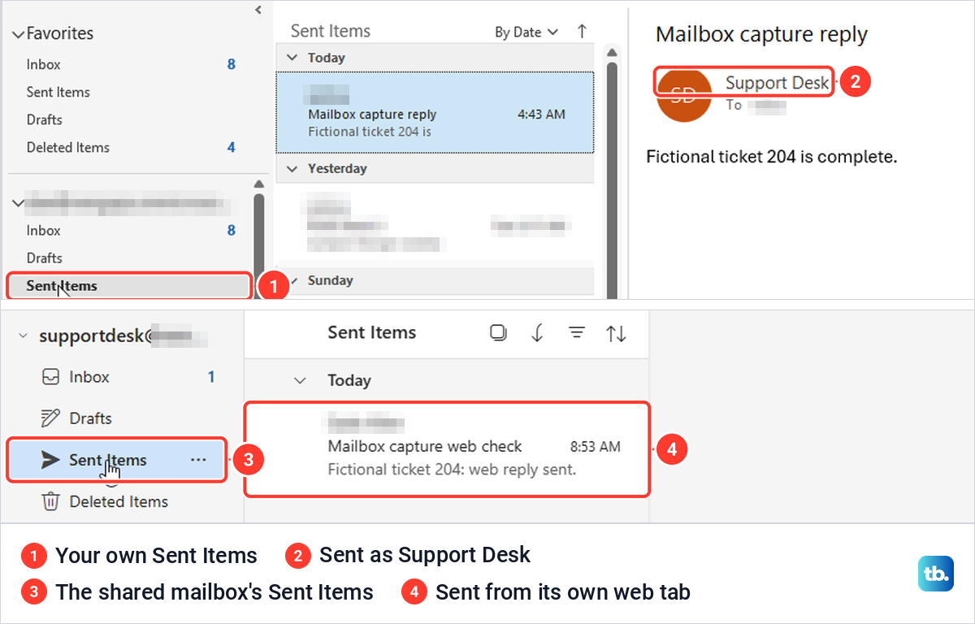Open the By Date sort dropdown
Image resolution: width=975 pixels, height=624 pixels.
click(x=526, y=32)
